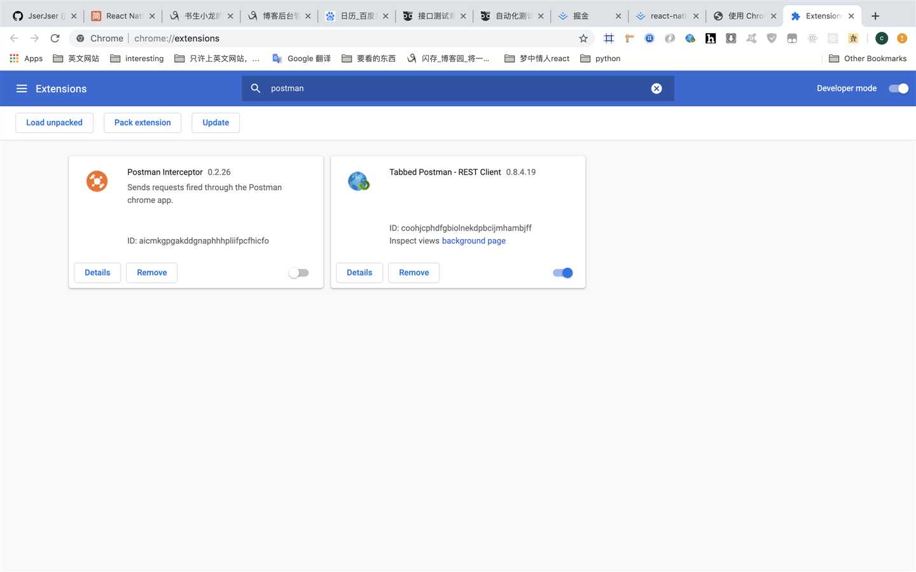Open 只许上英文网站 bookmark folder
Viewport: 916px width, 572px height.
click(217, 58)
